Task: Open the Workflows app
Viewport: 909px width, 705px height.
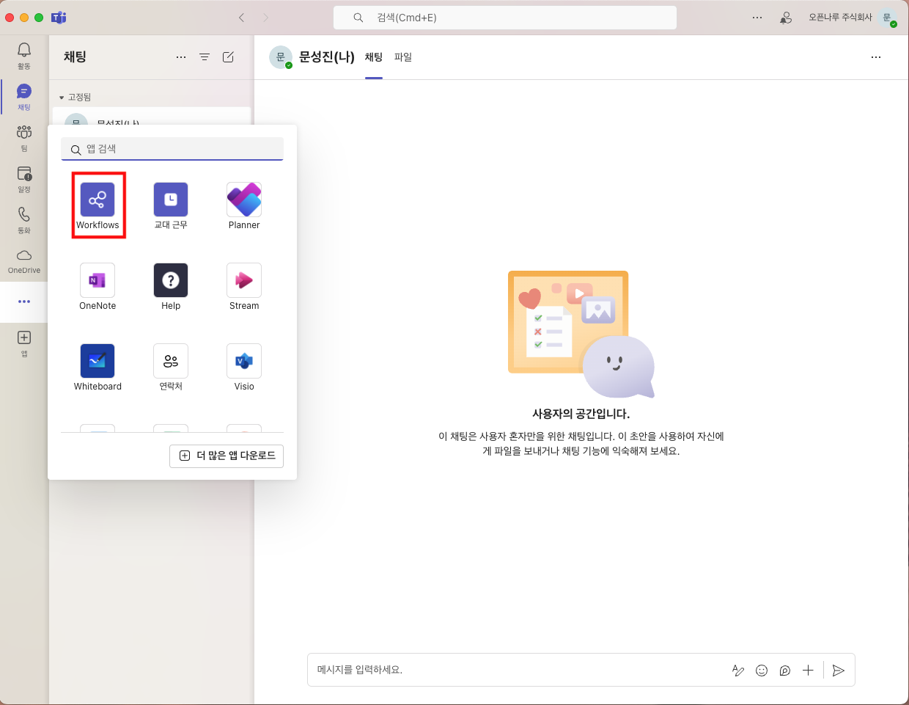Action: click(x=97, y=200)
